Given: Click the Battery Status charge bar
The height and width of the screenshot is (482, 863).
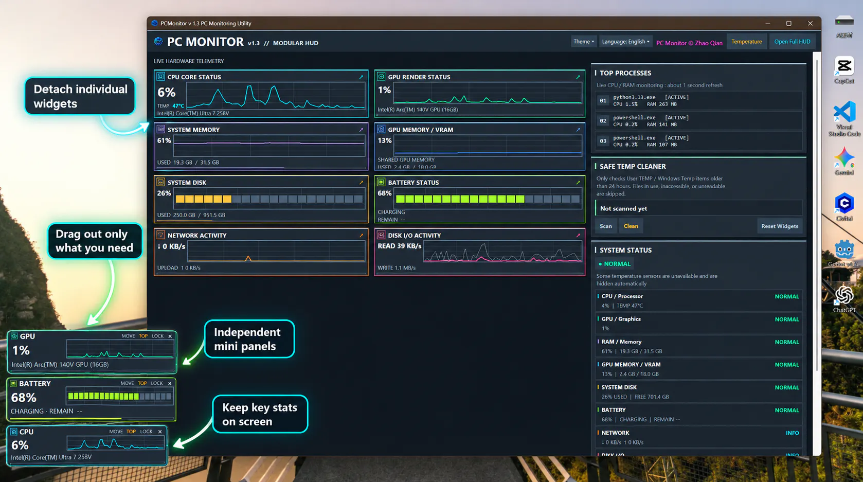Looking at the screenshot, I should point(488,199).
